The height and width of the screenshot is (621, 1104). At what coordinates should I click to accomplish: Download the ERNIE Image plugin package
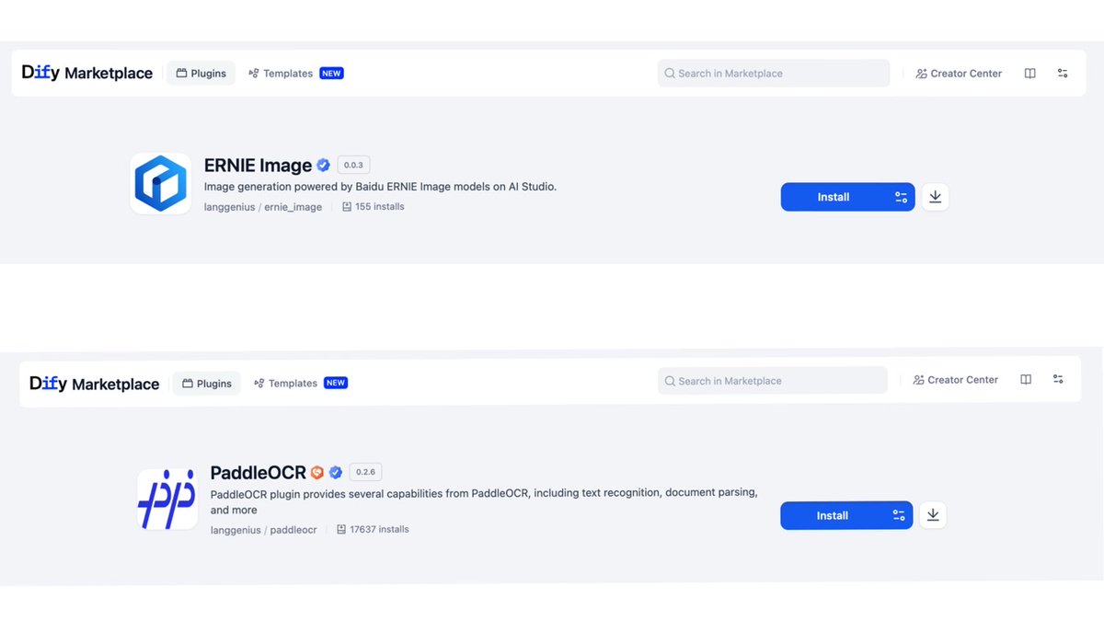tap(936, 197)
